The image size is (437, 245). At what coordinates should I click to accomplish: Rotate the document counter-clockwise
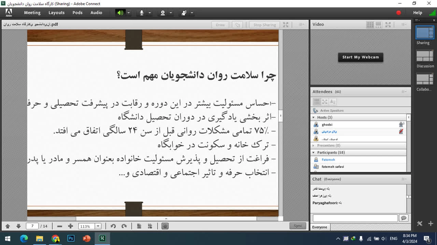tap(113, 226)
